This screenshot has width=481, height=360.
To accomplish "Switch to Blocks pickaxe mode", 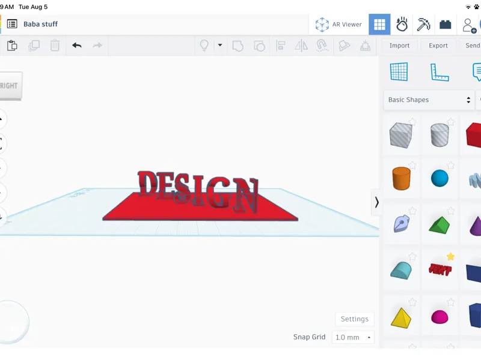I will point(424,24).
